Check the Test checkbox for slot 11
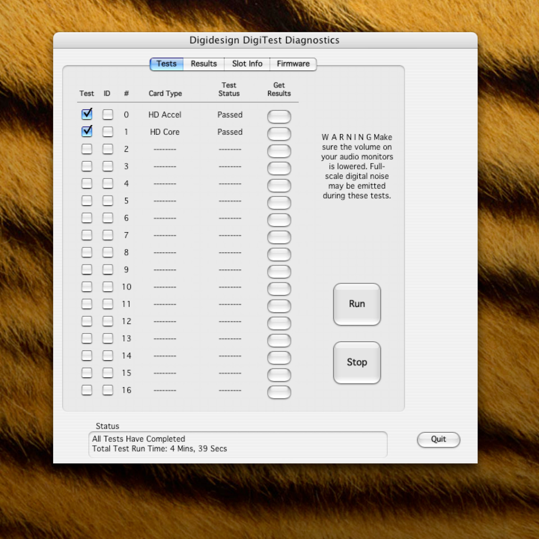Image resolution: width=539 pixels, height=539 pixels. coord(87,304)
